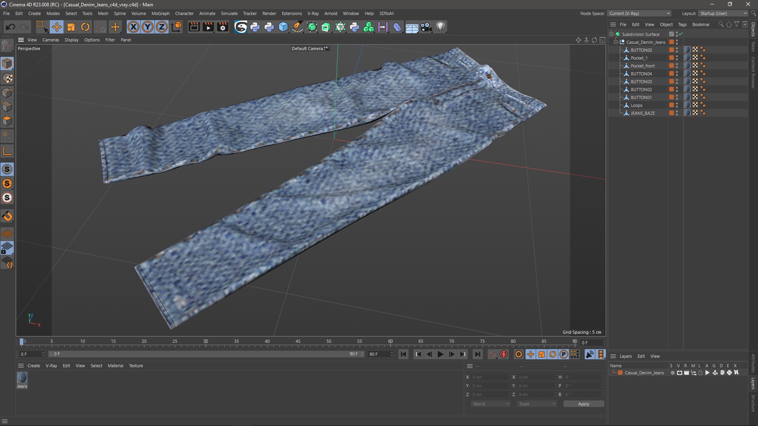This screenshot has width=758, height=426.
Task: Click BUTTON00 layer color square
Action: (671, 50)
